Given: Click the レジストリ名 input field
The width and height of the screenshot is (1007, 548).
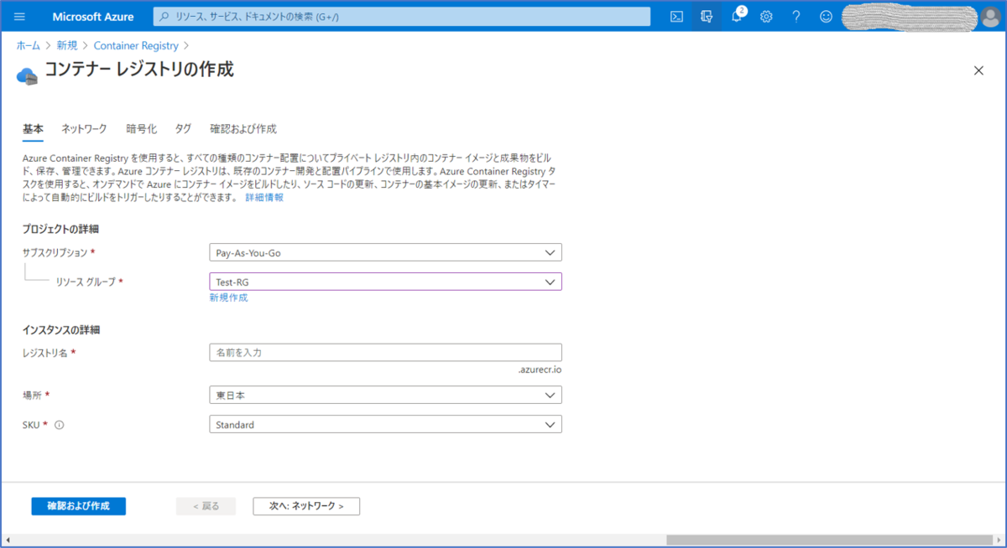Looking at the screenshot, I should click(385, 353).
